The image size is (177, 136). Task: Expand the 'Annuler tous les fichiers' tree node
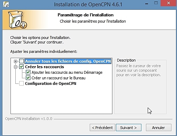(15, 61)
